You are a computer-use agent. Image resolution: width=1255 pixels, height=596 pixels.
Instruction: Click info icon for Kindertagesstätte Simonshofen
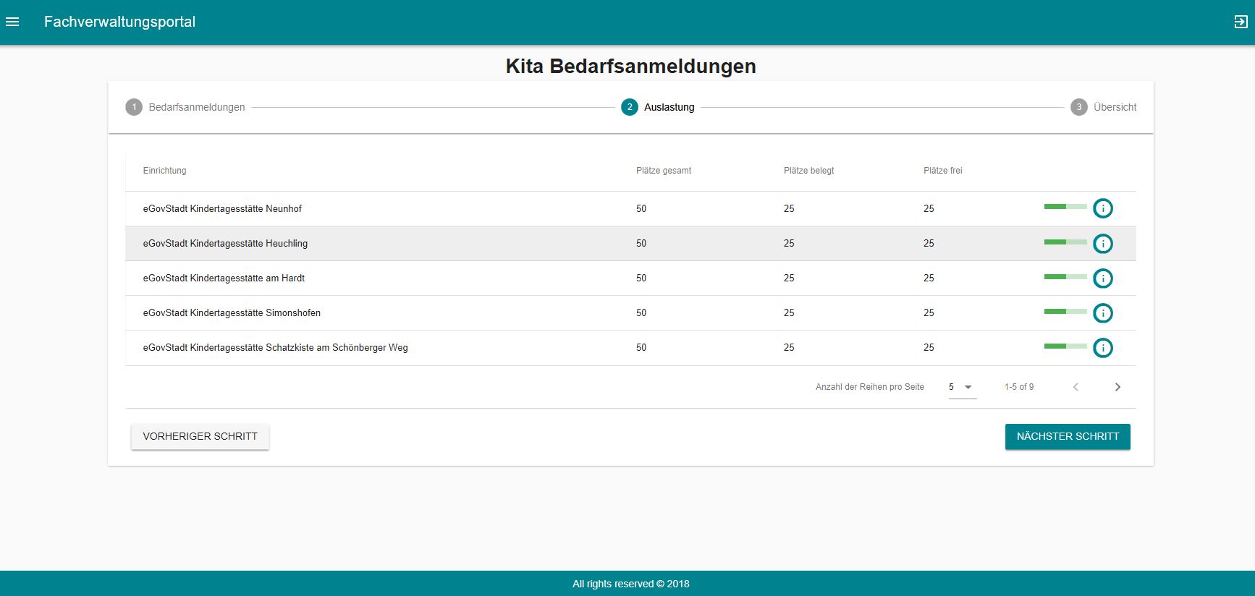(1102, 313)
